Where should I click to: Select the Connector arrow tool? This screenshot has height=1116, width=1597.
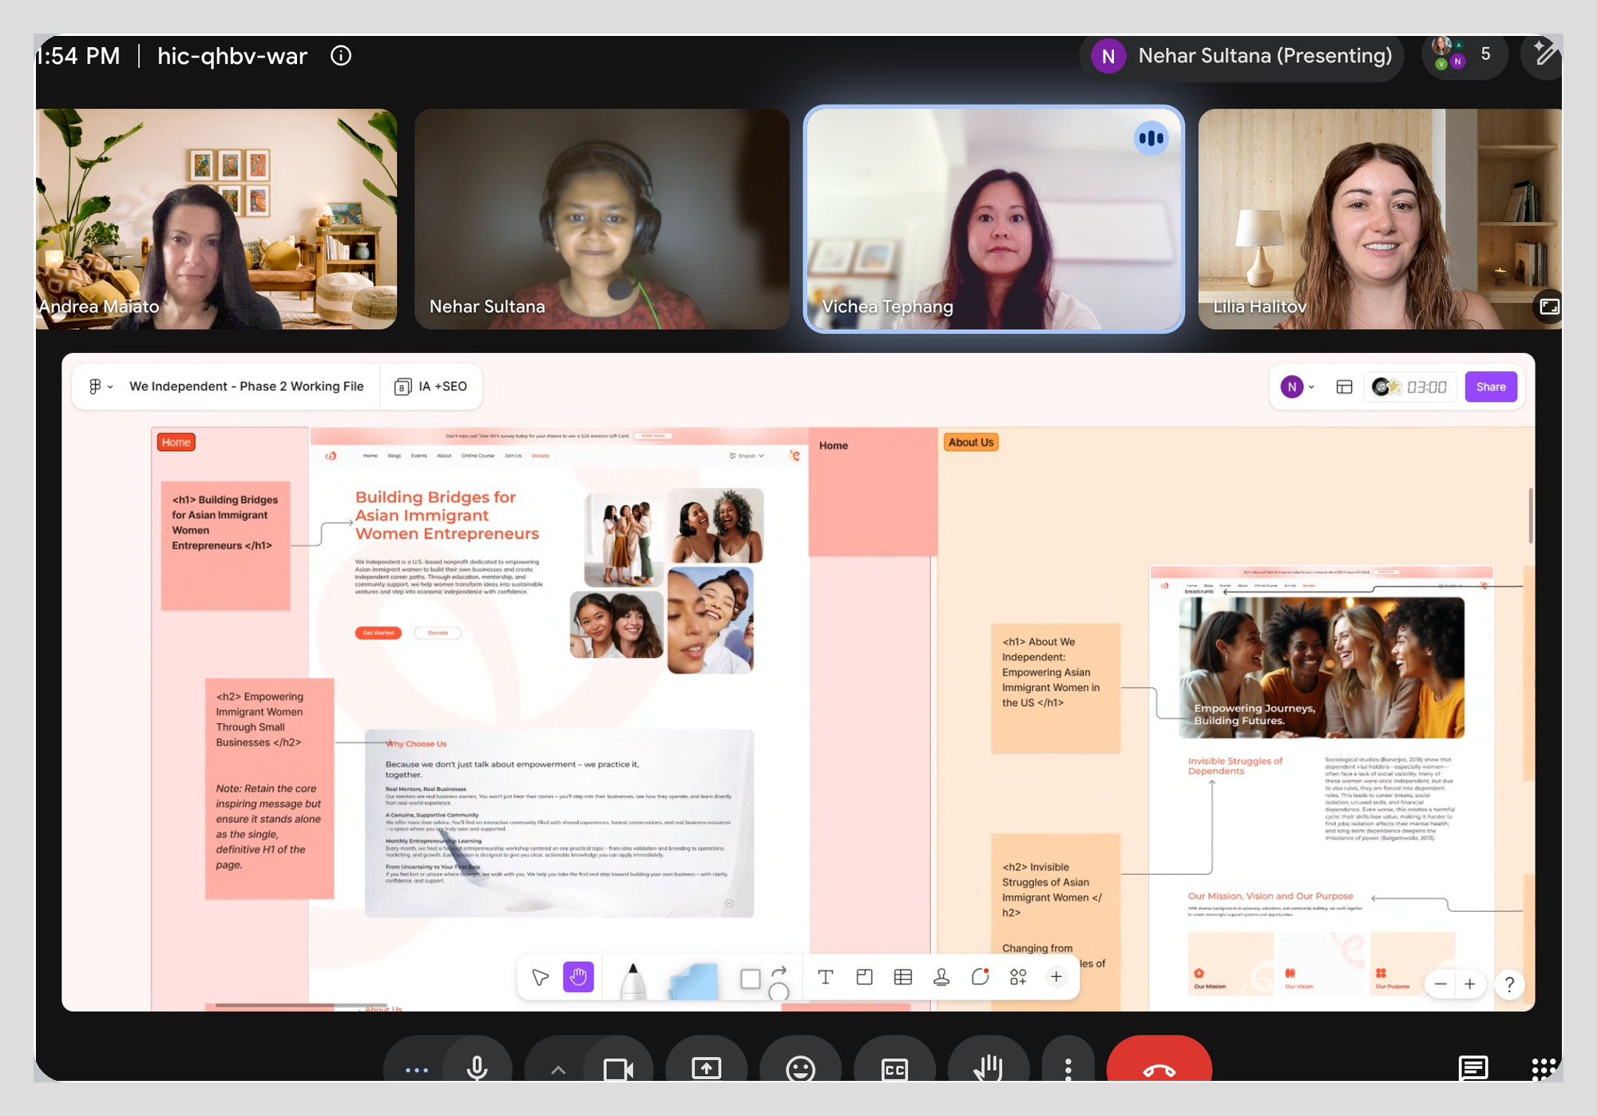[779, 971]
